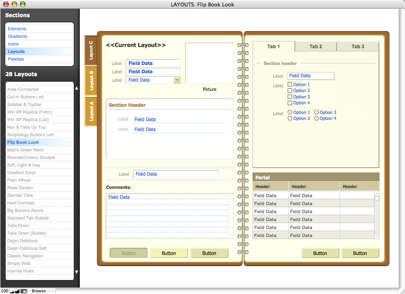Click the zoom out mountain icon
This screenshot has height=294, width=405.
pyautogui.click(x=12, y=291)
